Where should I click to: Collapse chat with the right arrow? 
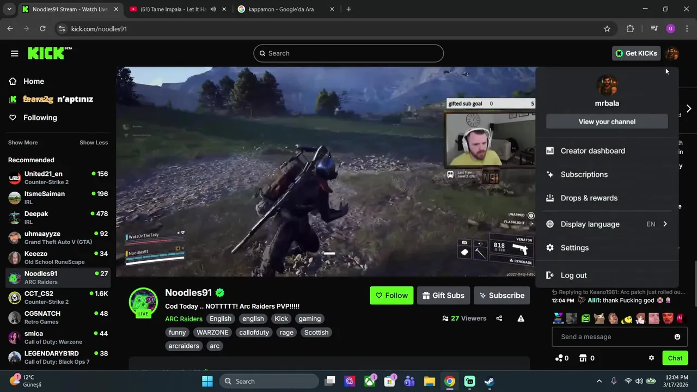point(688,108)
